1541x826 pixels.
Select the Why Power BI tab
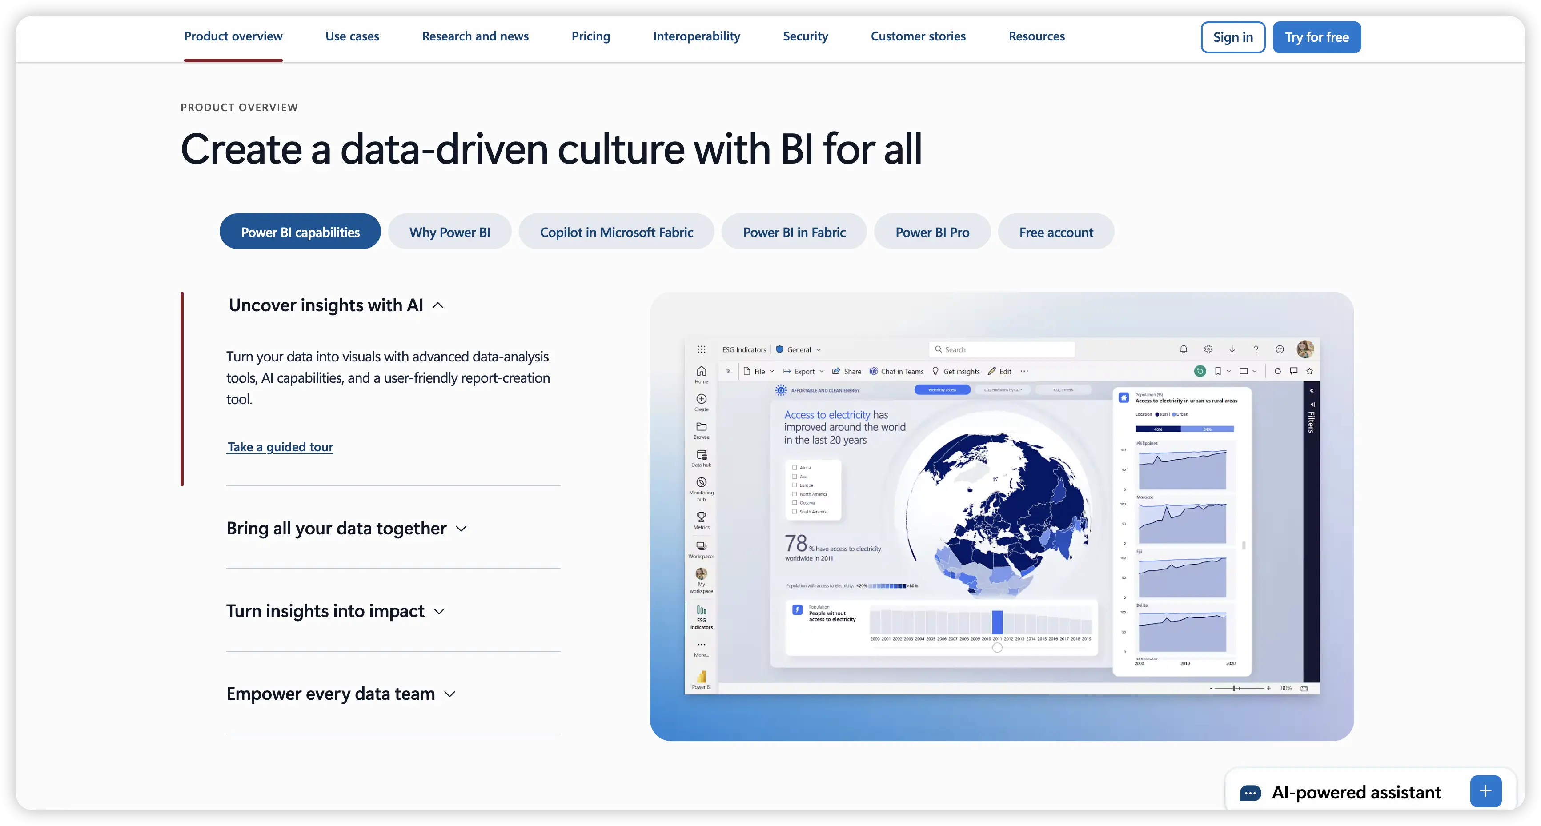[x=449, y=232]
